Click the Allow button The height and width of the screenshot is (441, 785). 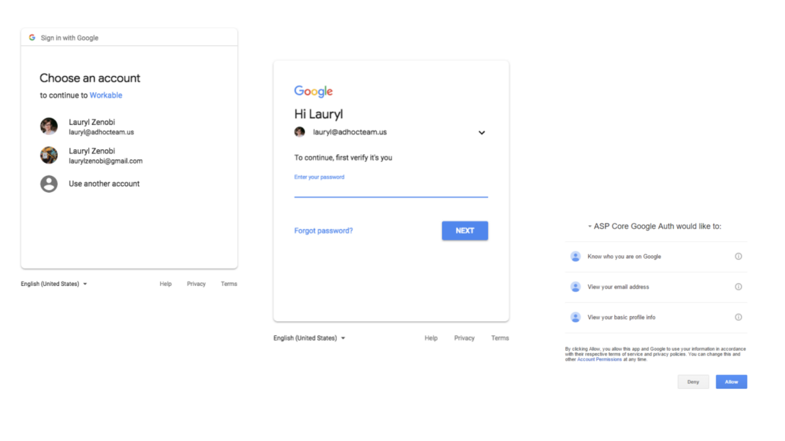(732, 382)
